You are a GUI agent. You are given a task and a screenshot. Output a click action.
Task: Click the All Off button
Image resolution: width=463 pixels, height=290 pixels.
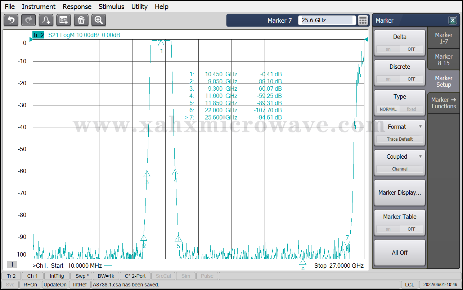click(x=400, y=253)
